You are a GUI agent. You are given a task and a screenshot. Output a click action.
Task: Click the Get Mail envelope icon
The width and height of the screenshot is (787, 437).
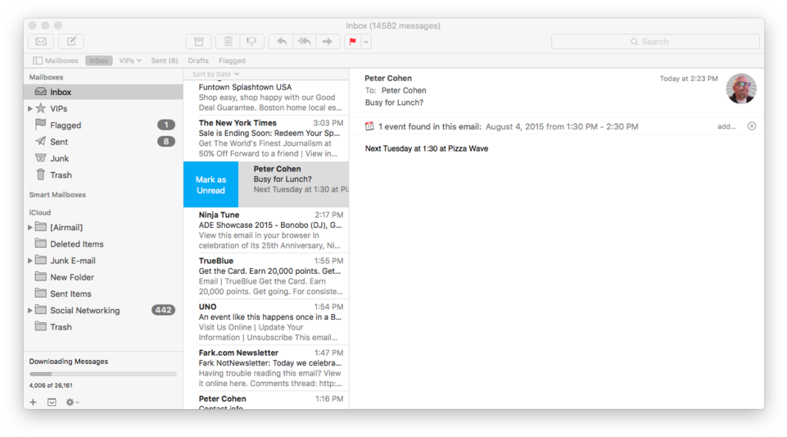pyautogui.click(x=41, y=42)
